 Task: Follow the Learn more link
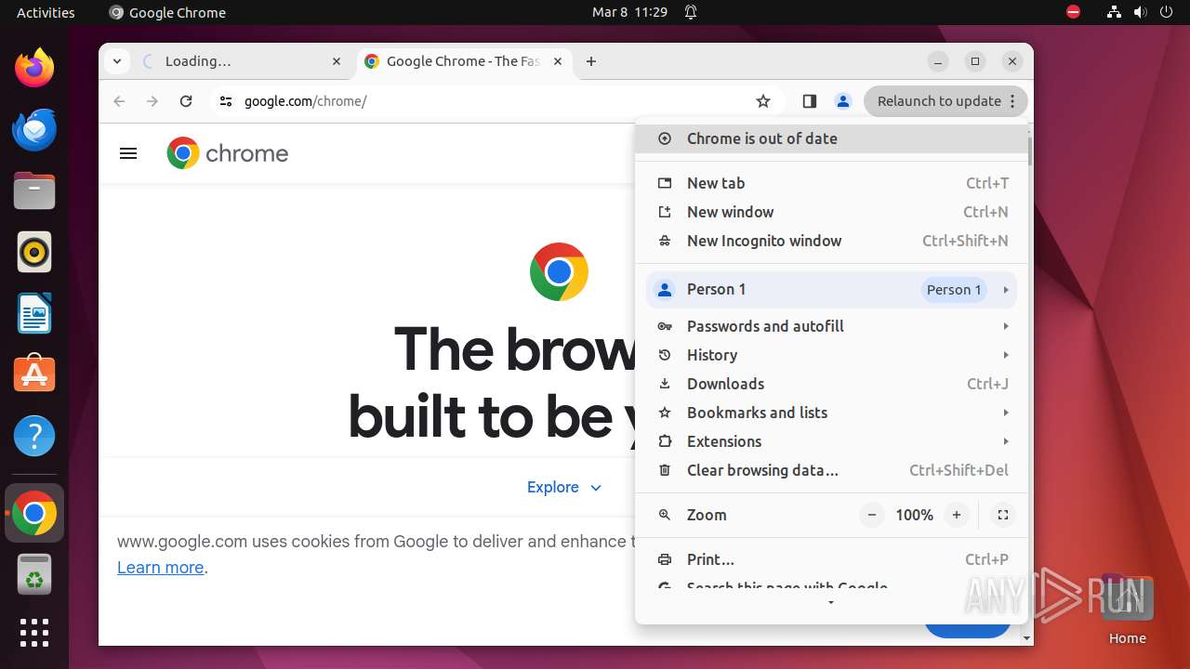[x=161, y=568]
